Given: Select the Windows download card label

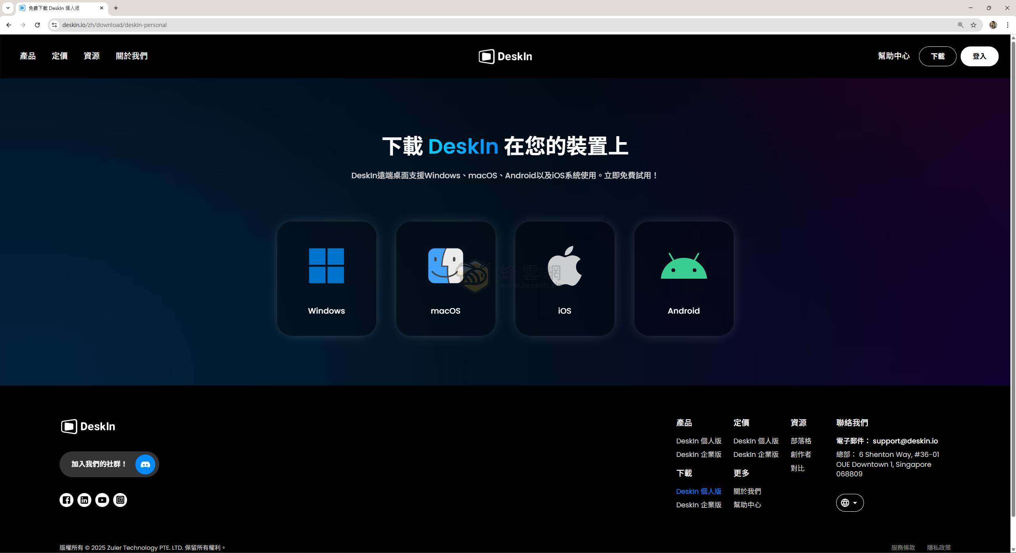Looking at the screenshot, I should pos(326,311).
